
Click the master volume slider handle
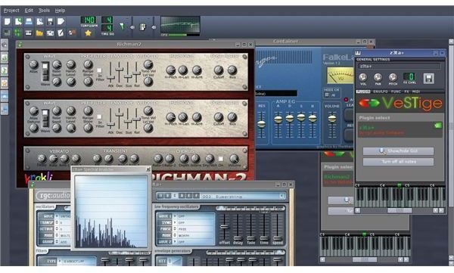pyautogui.click(x=132, y=27)
